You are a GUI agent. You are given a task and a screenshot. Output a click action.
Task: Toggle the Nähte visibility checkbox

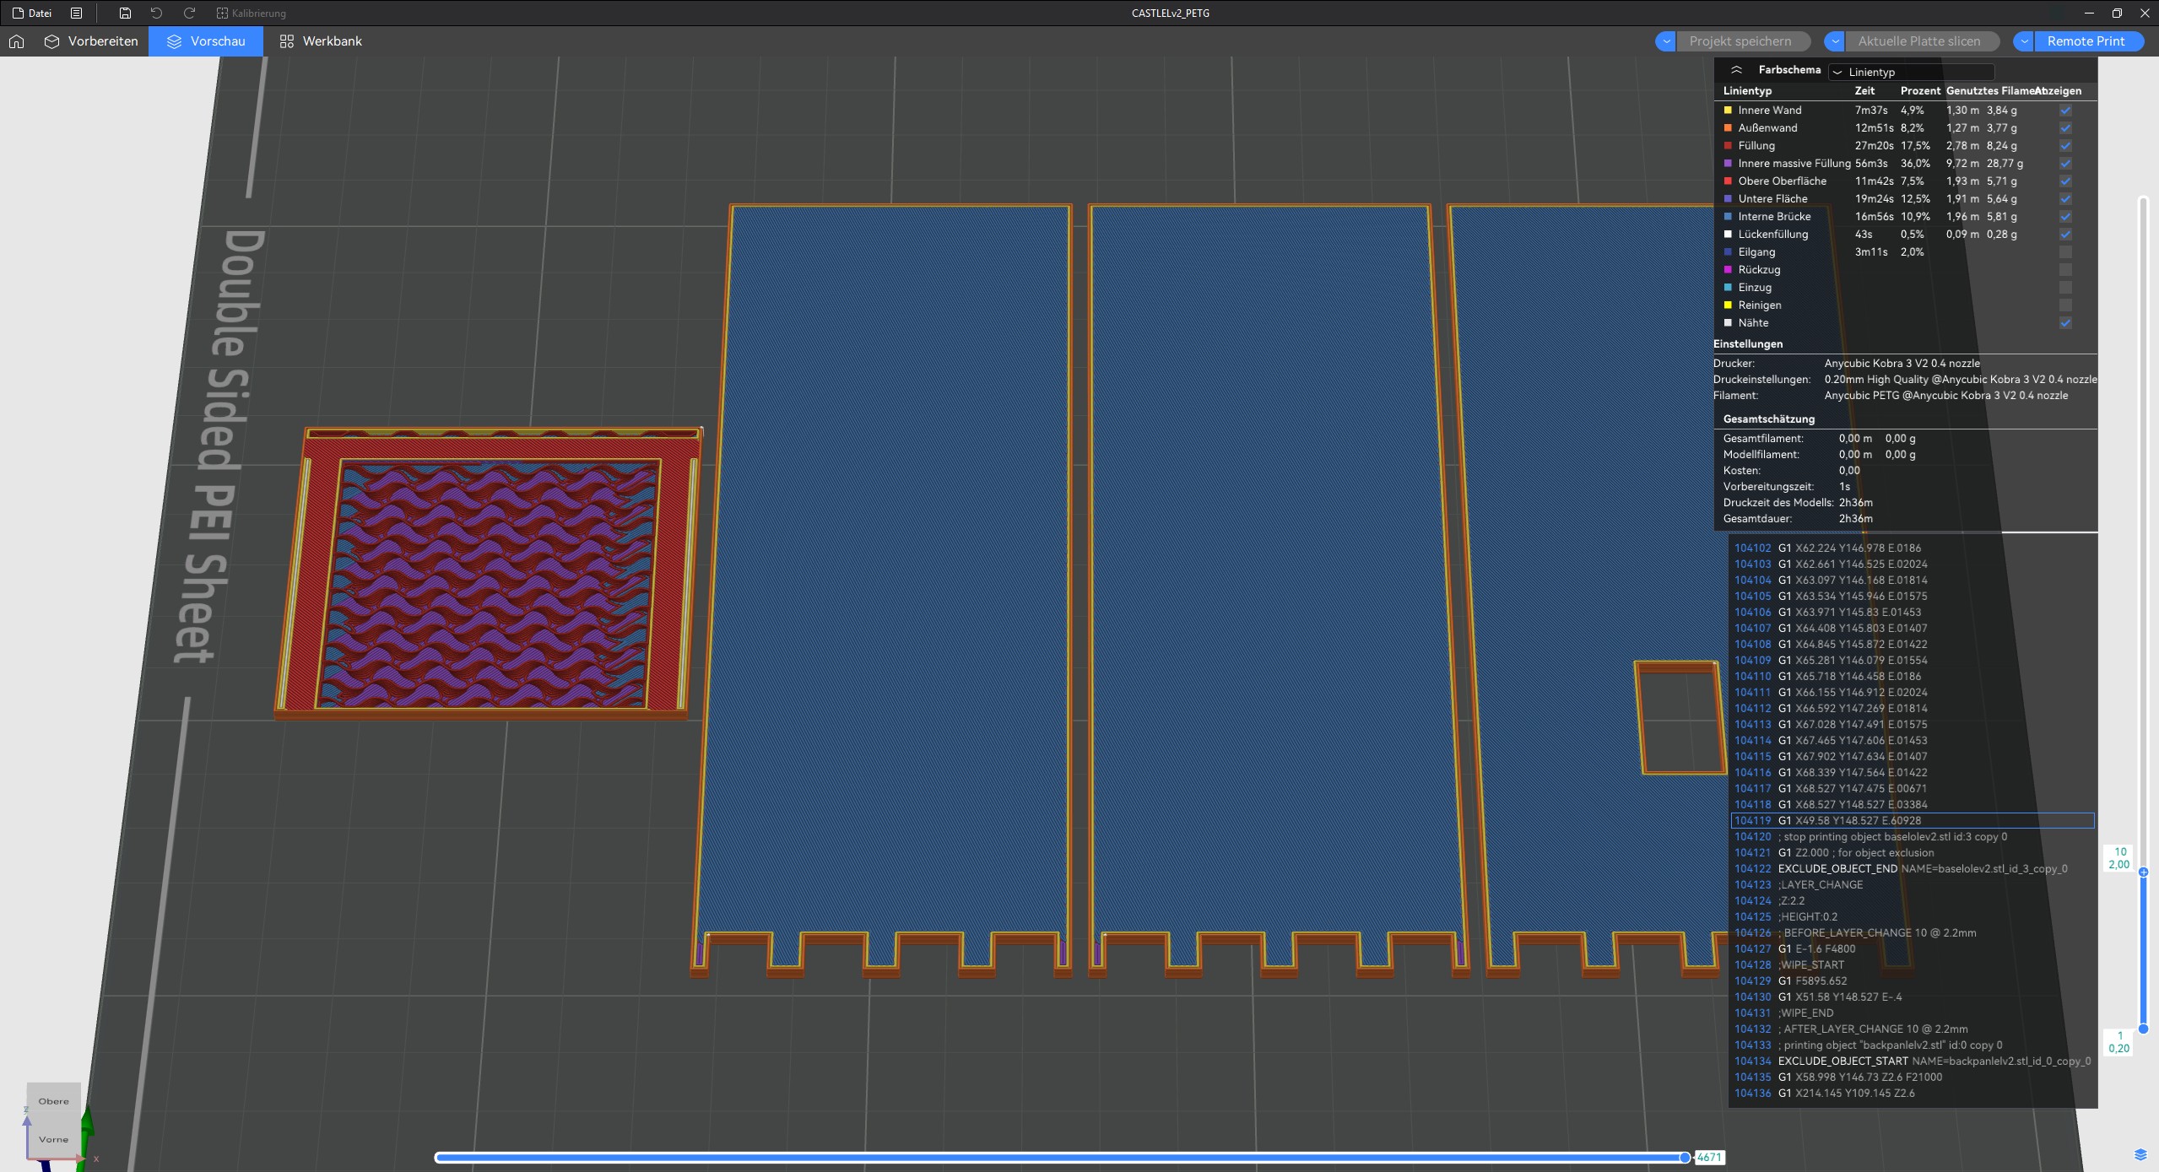click(x=2064, y=323)
